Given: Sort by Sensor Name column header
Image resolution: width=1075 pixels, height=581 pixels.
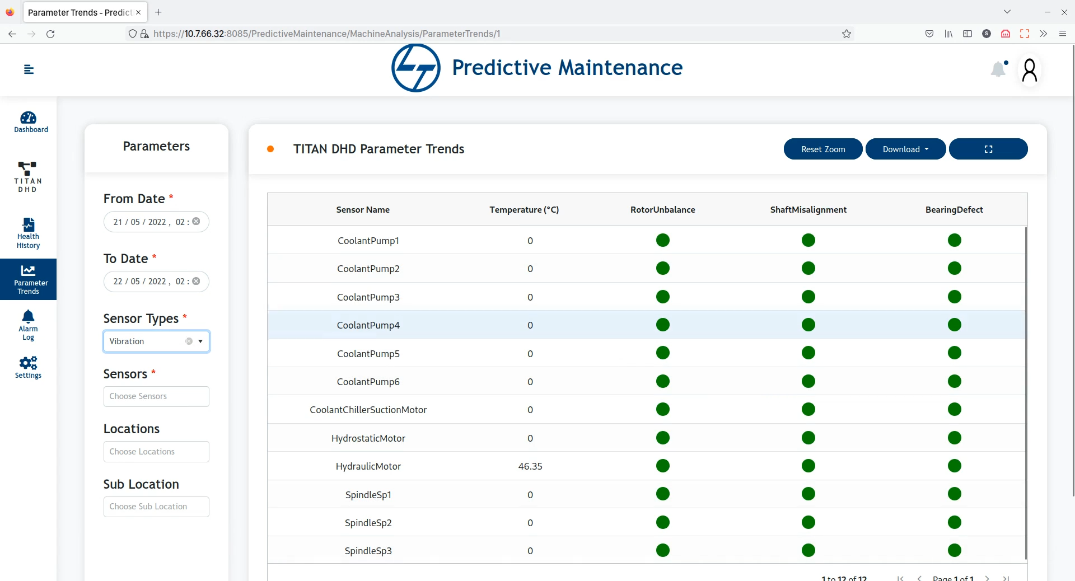Looking at the screenshot, I should (x=363, y=210).
